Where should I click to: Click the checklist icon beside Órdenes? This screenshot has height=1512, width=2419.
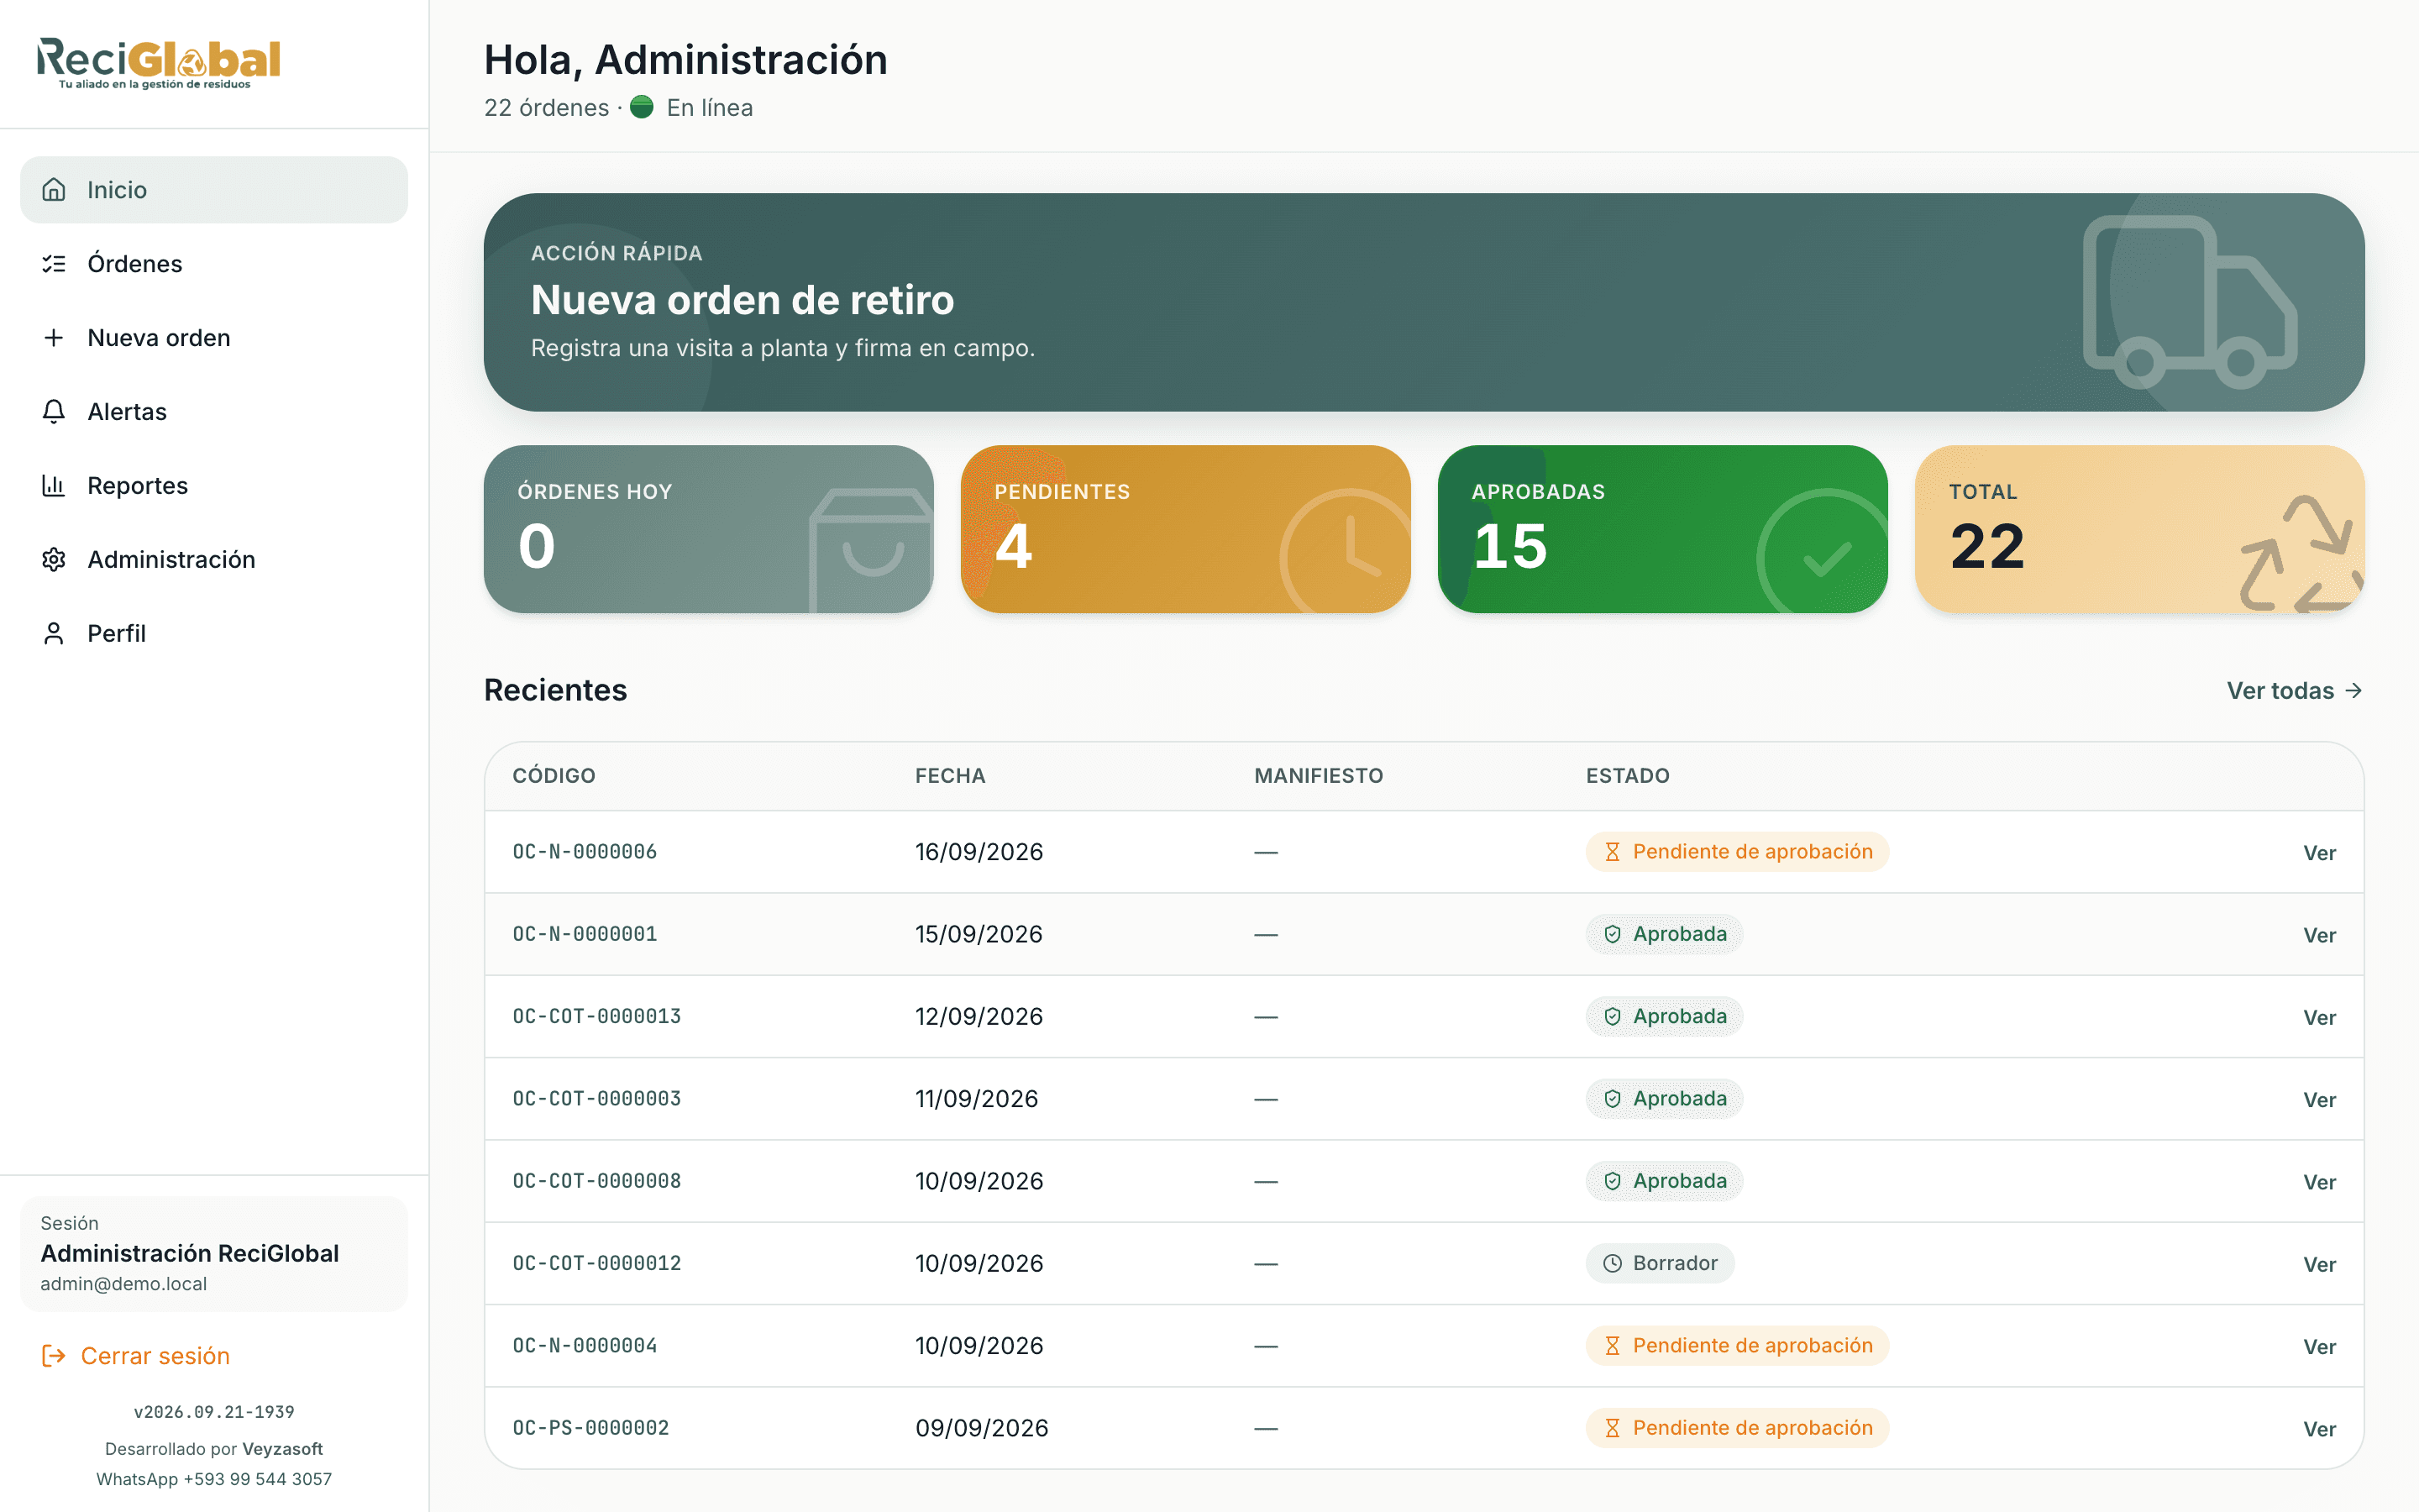click(x=54, y=264)
